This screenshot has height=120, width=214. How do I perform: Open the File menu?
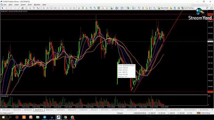5,5
